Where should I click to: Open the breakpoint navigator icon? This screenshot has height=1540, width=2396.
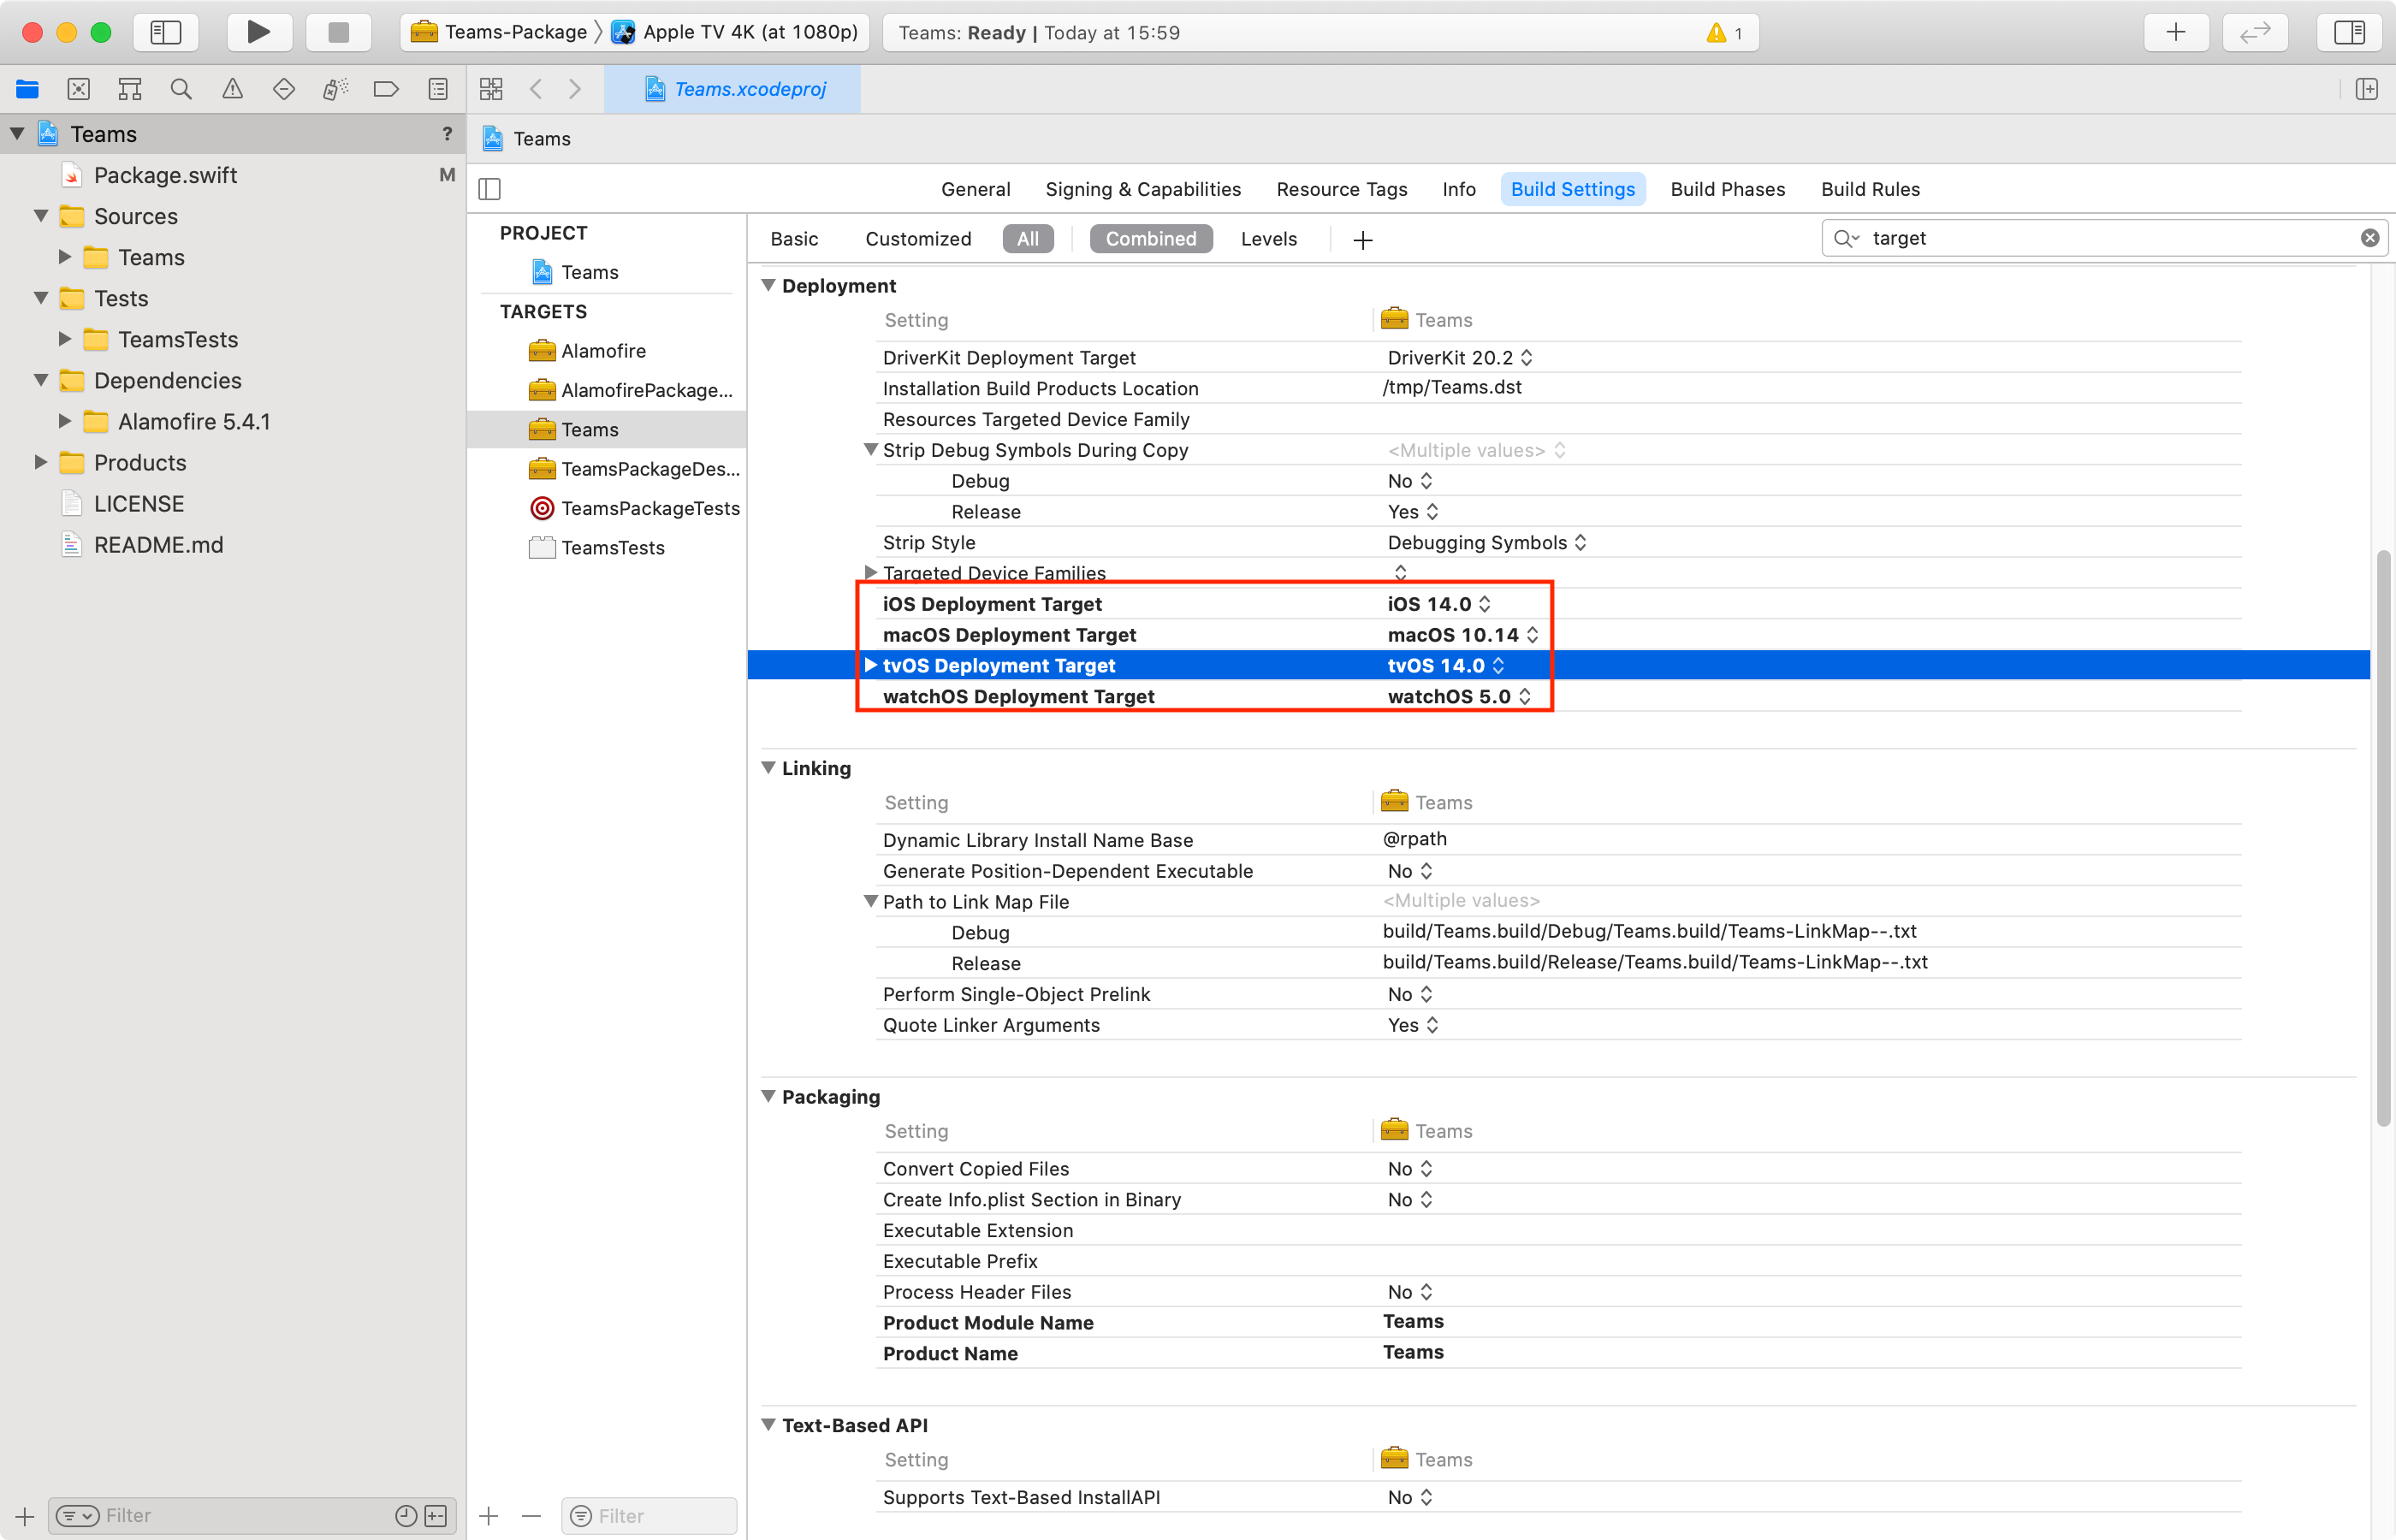pyautogui.click(x=386, y=89)
